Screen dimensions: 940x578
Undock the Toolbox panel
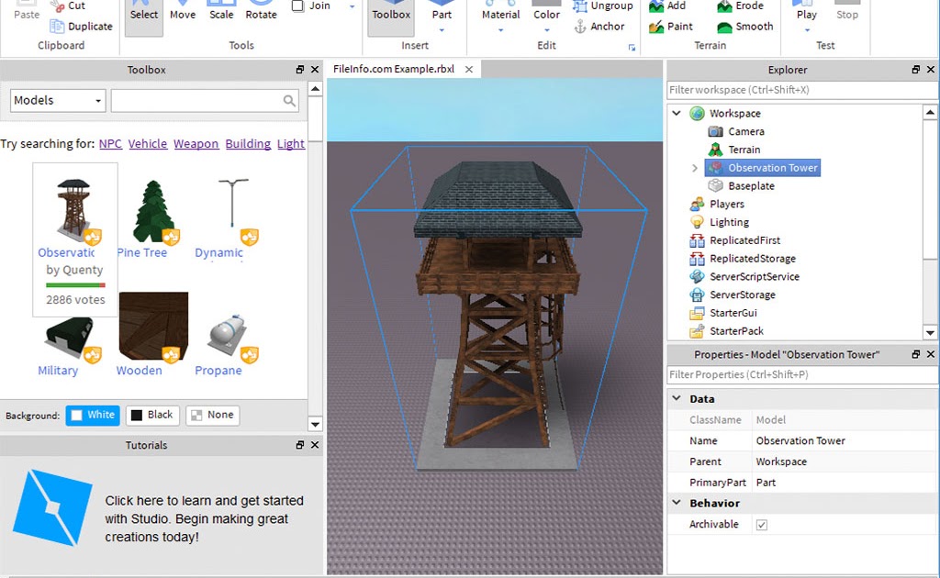[x=300, y=70]
